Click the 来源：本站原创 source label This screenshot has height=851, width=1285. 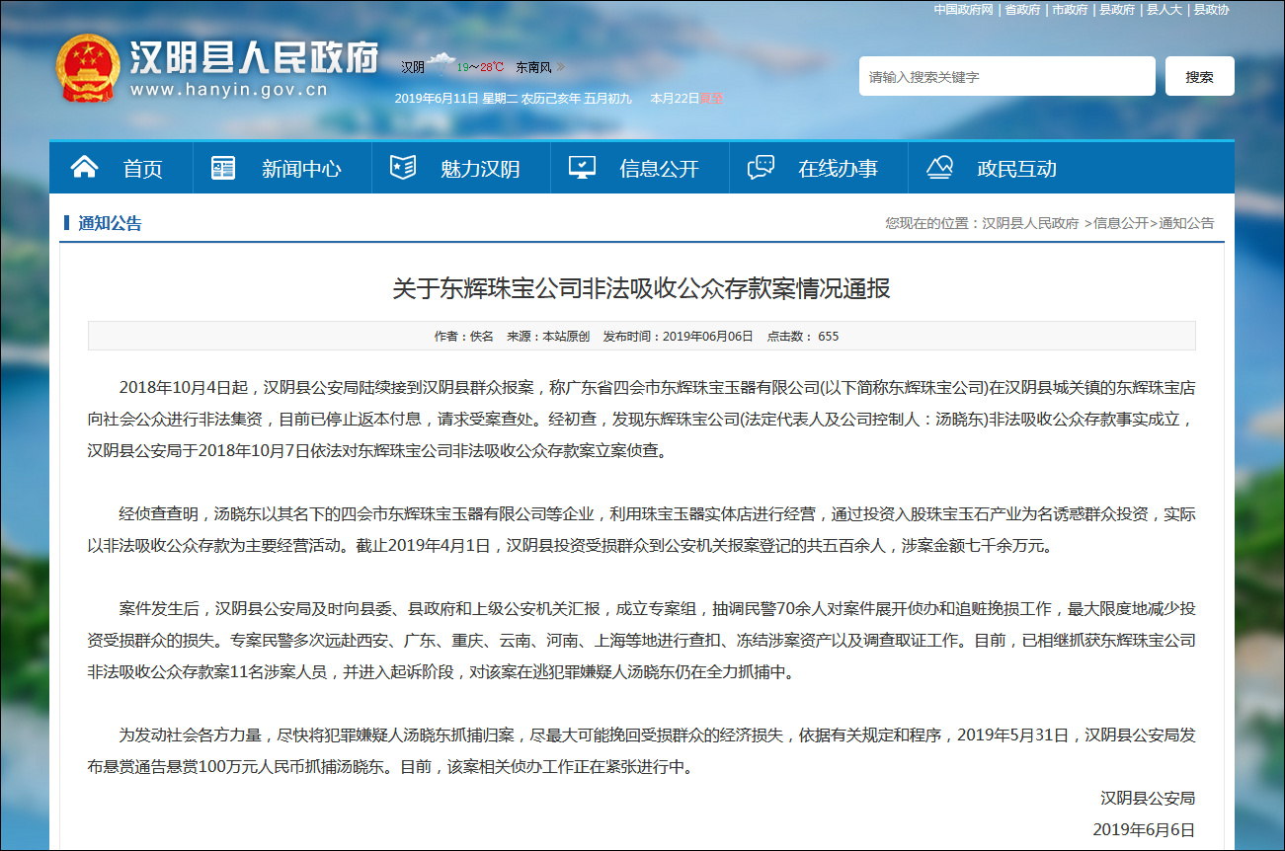[548, 336]
